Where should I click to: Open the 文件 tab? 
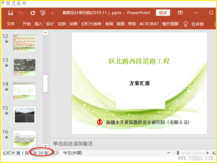click(x=11, y=24)
